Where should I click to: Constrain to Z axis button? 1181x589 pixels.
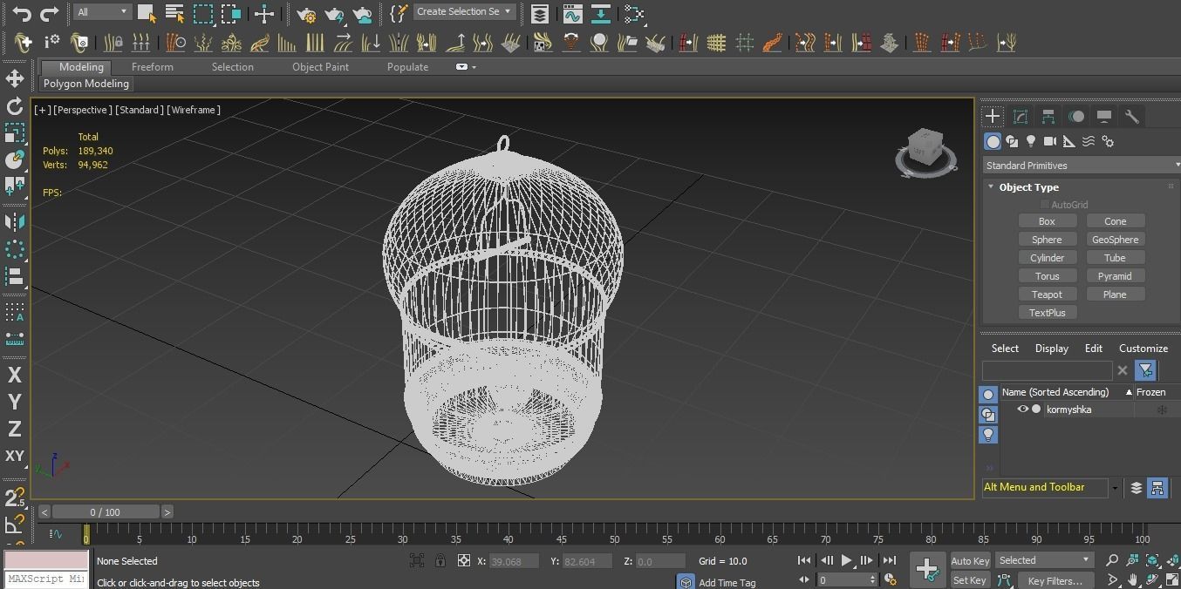15,430
